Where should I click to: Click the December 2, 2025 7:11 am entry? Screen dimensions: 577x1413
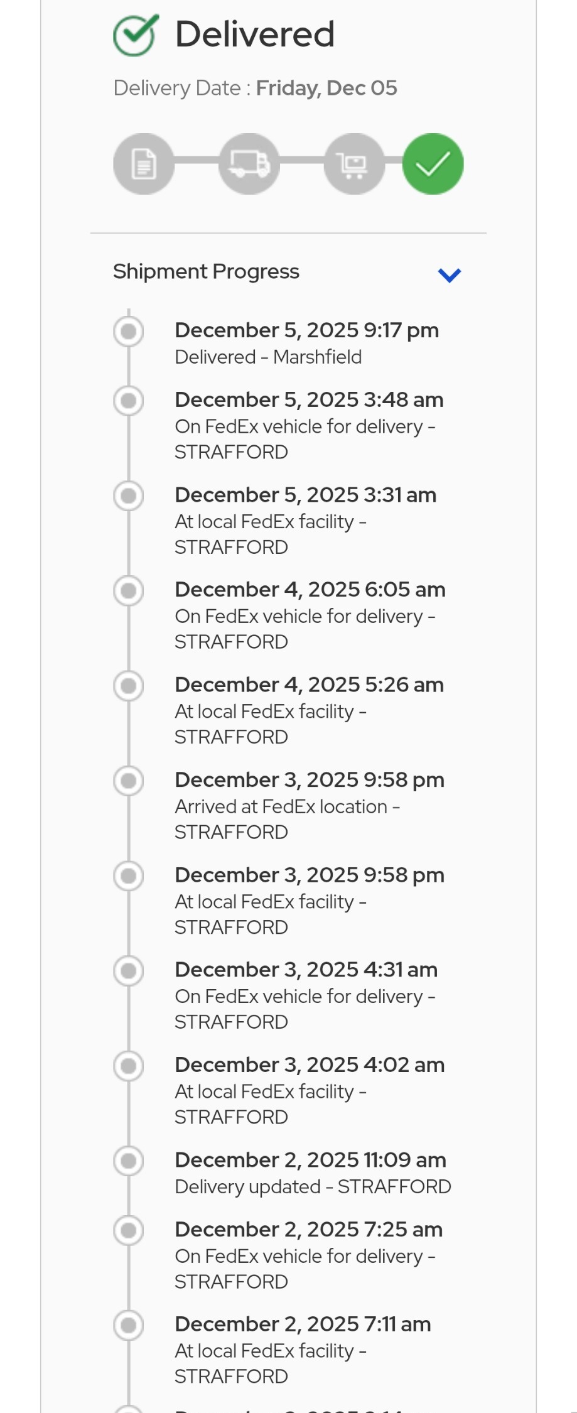tap(303, 1324)
